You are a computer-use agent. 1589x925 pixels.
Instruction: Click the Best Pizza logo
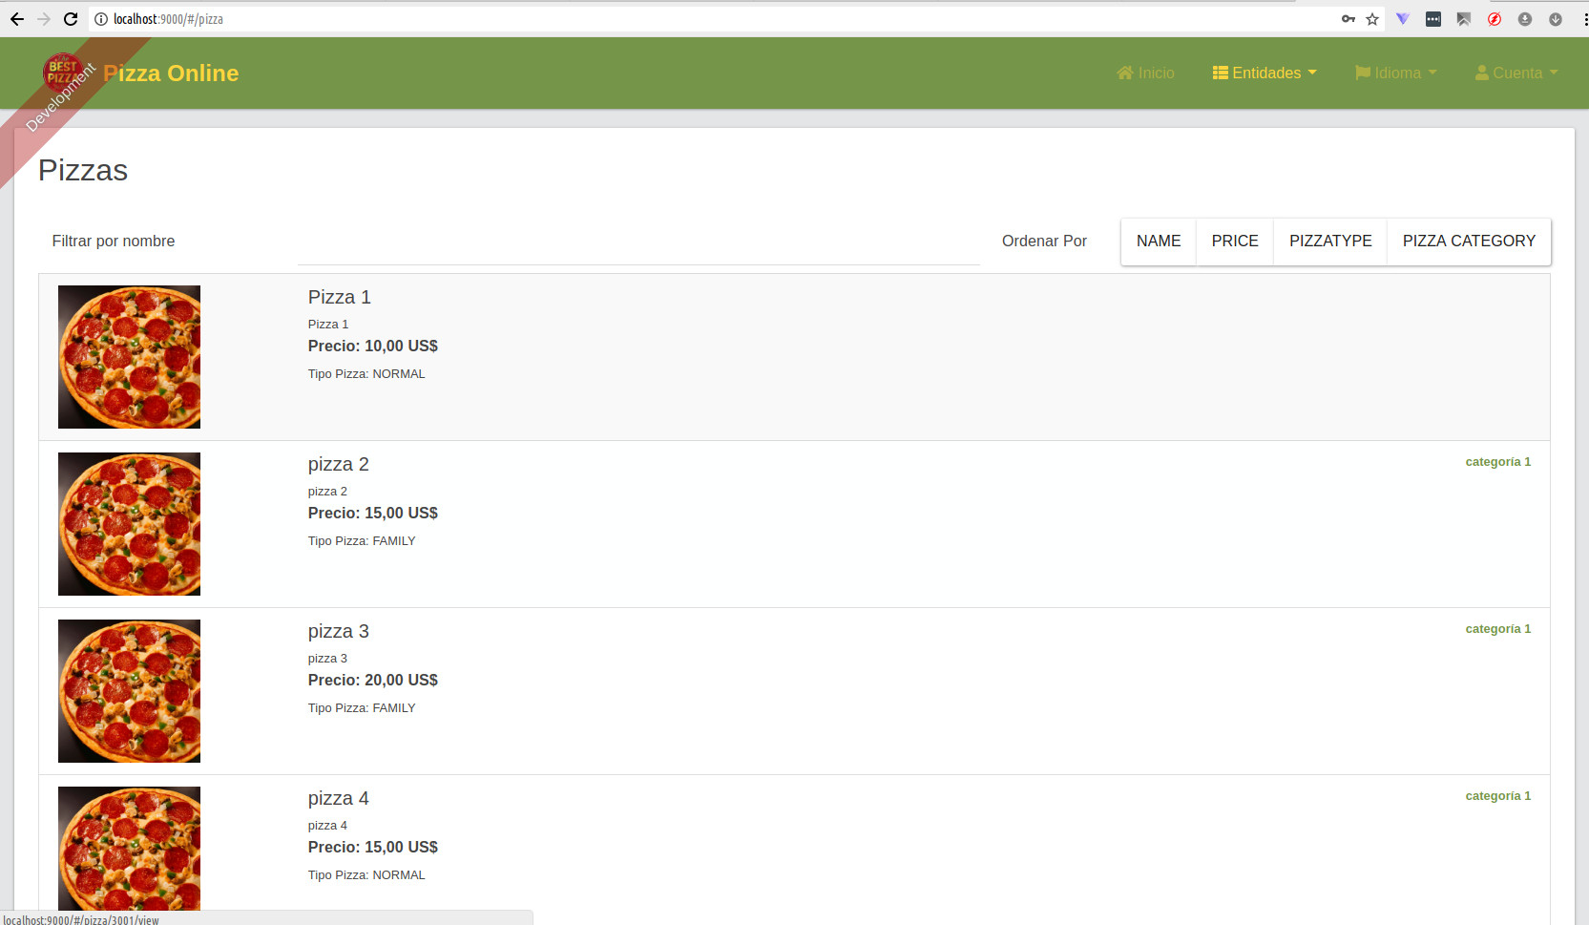pos(63,73)
